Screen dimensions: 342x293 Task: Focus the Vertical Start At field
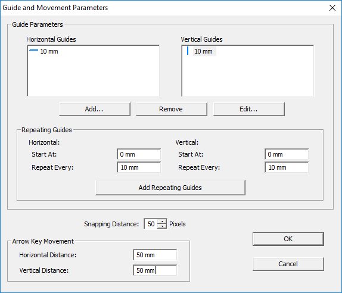click(x=287, y=154)
